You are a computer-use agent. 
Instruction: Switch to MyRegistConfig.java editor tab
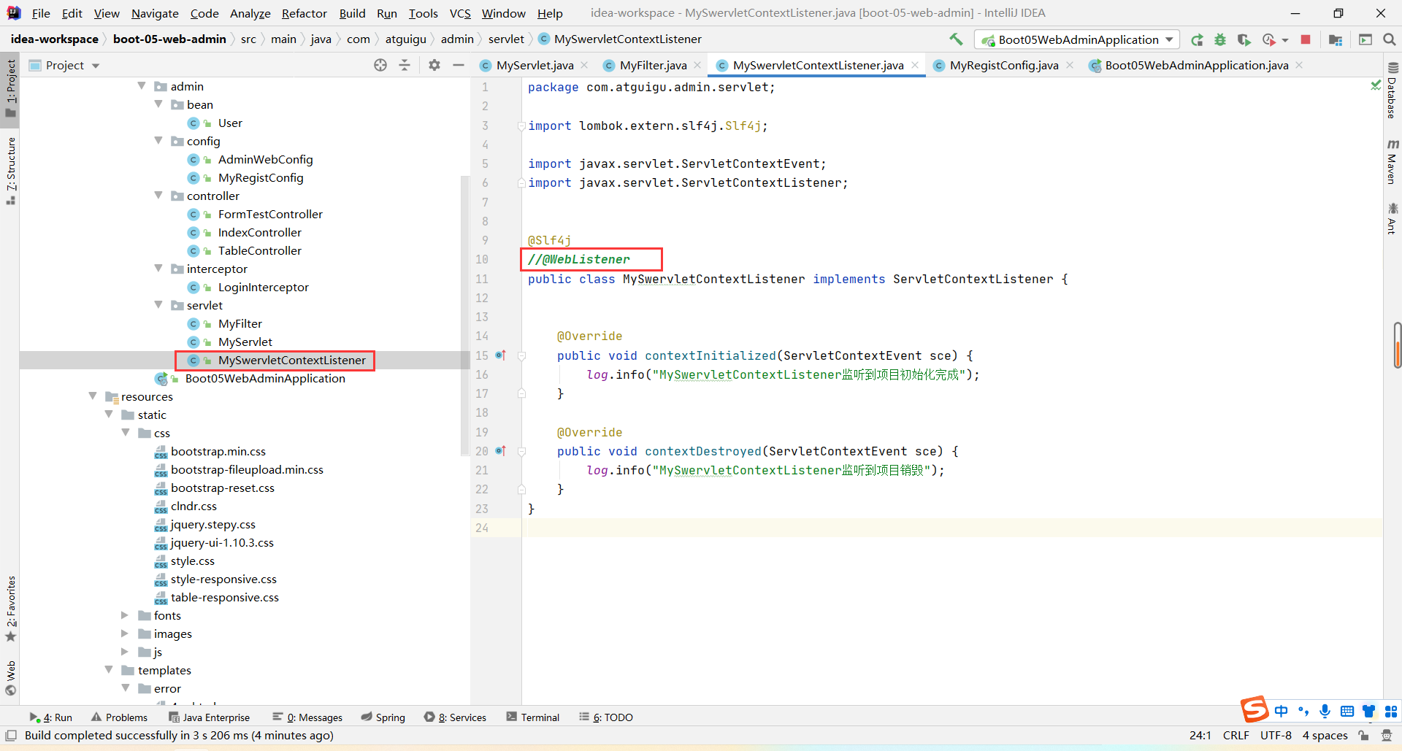coord(1003,65)
